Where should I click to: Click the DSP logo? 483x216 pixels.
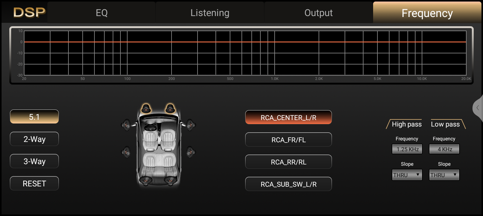point(29,12)
